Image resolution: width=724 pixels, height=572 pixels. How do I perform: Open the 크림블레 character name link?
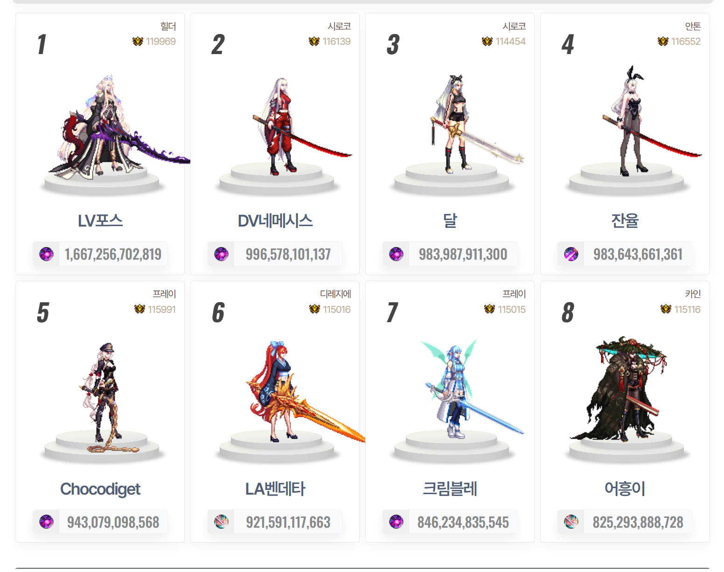point(450,489)
